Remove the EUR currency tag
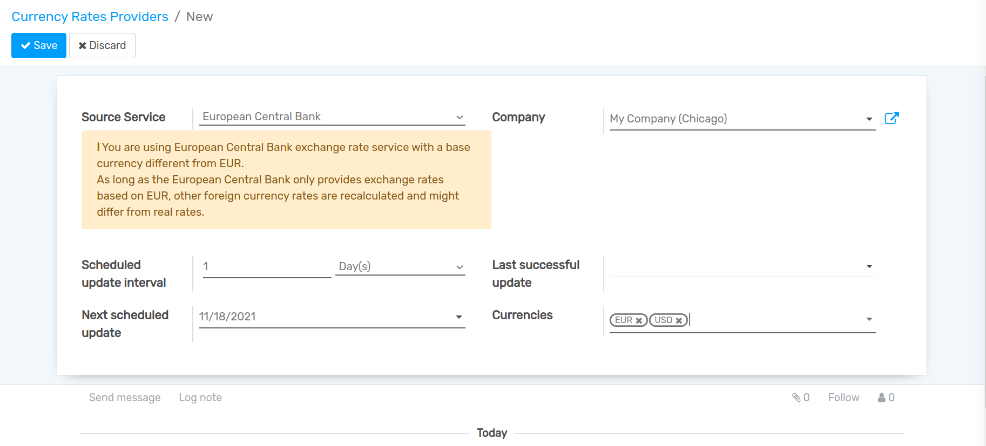 click(639, 320)
